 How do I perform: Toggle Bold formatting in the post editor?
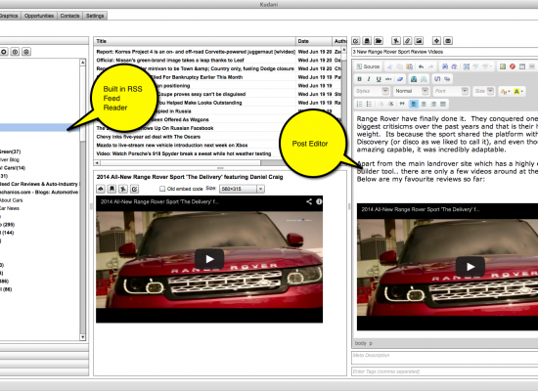[359, 79]
